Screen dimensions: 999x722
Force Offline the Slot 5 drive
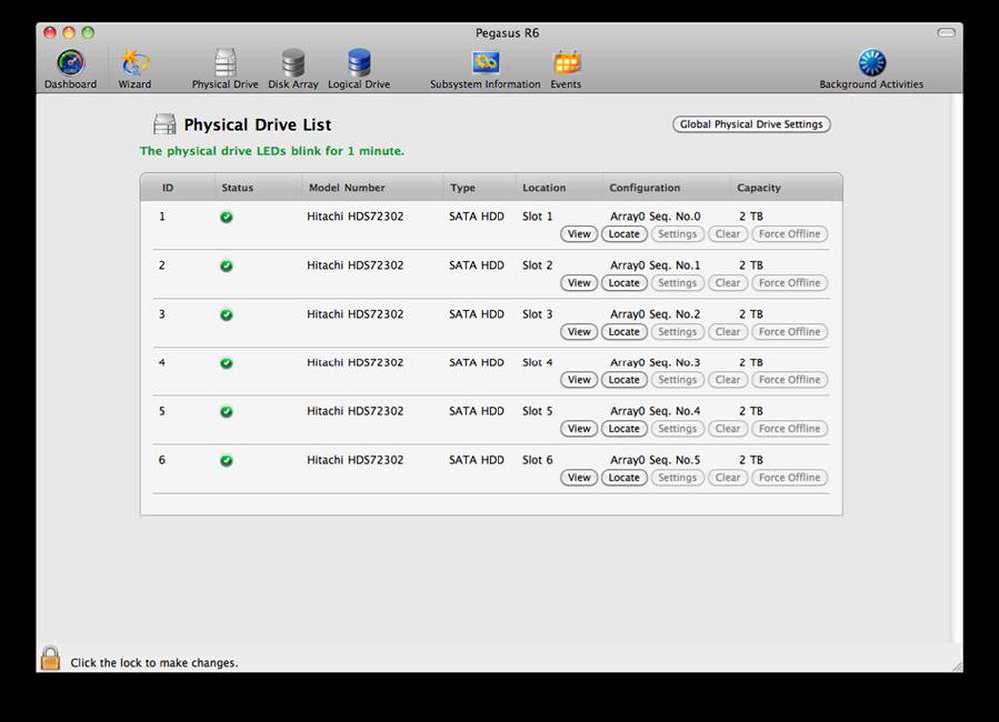click(x=790, y=429)
